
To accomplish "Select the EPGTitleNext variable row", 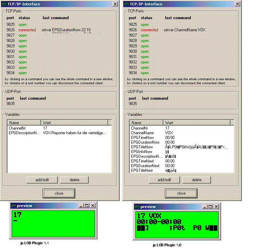I will coord(142,170).
